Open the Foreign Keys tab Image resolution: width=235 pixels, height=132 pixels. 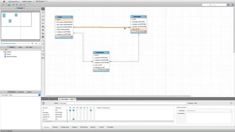(65, 127)
